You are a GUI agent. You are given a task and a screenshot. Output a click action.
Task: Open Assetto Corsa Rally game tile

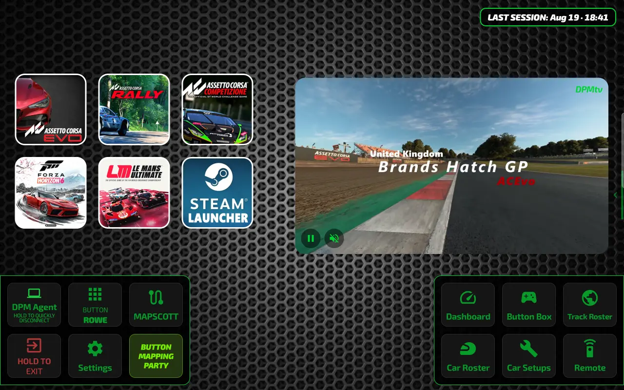134,110
